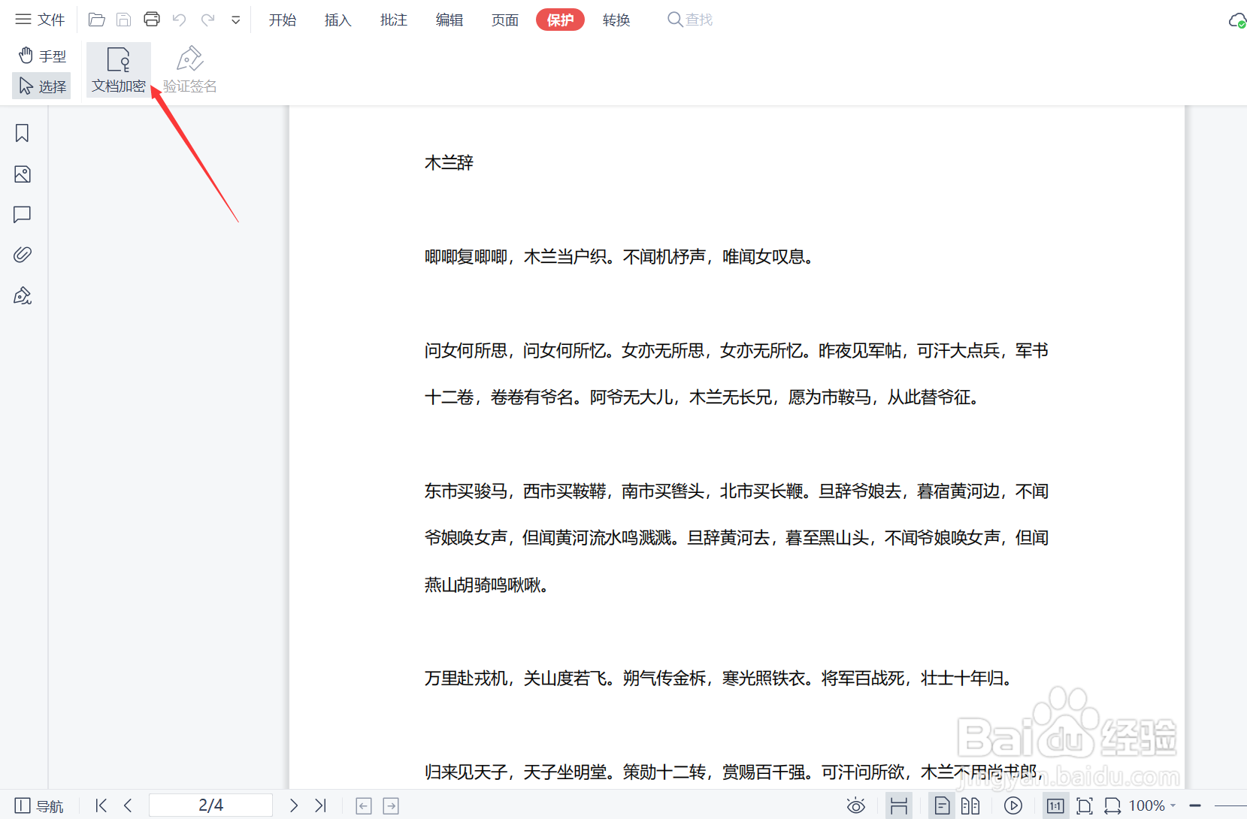This screenshot has height=819, width=1247.
Task: Click the line starting 万里赴戎机
Action: tap(719, 678)
